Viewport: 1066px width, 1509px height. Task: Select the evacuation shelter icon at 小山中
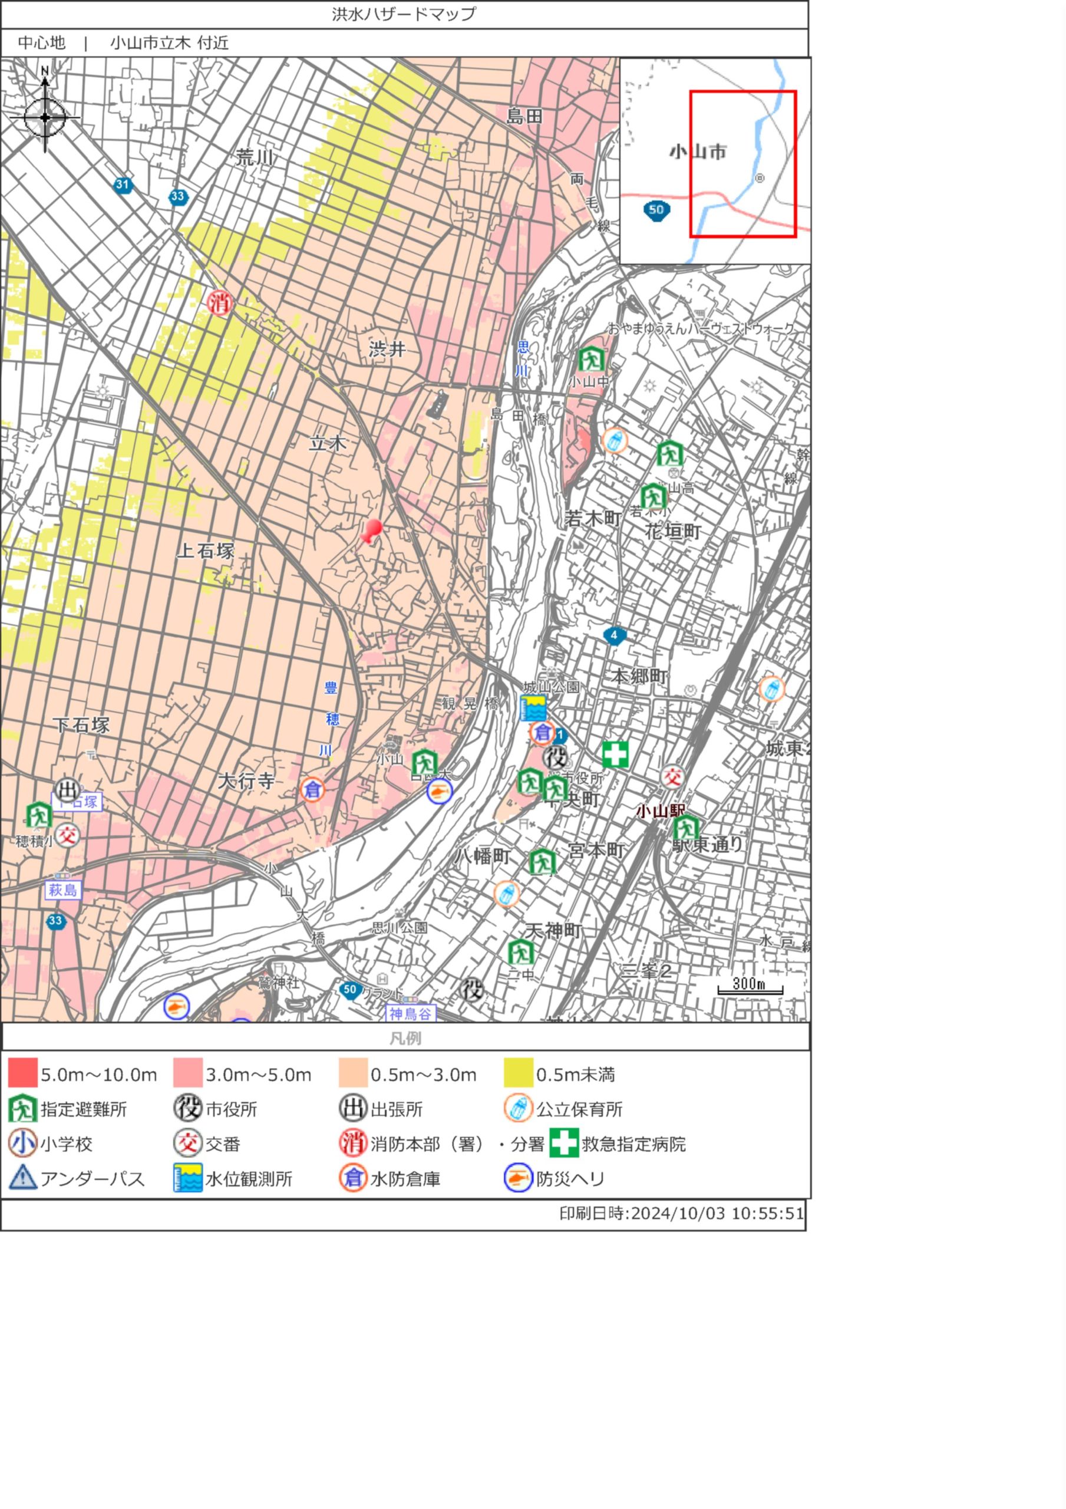point(591,360)
